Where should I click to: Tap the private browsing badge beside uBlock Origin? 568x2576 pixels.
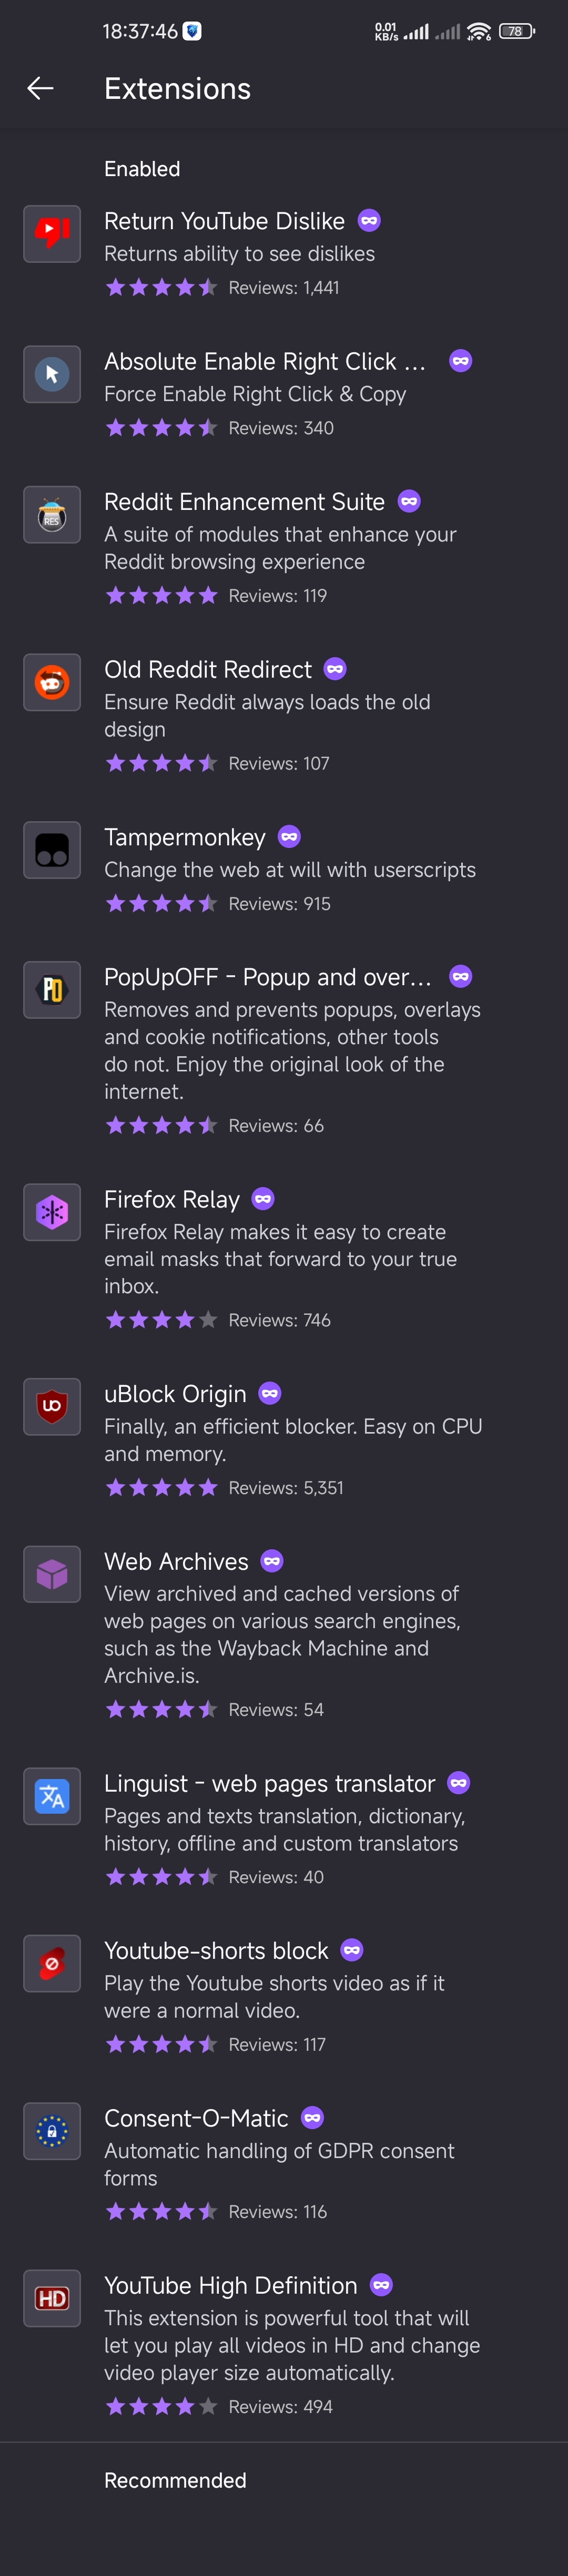click(x=270, y=1393)
